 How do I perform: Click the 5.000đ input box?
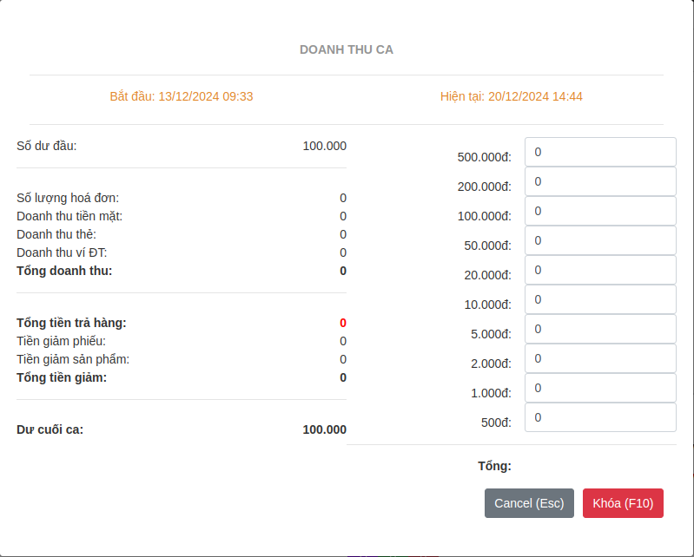(x=599, y=329)
